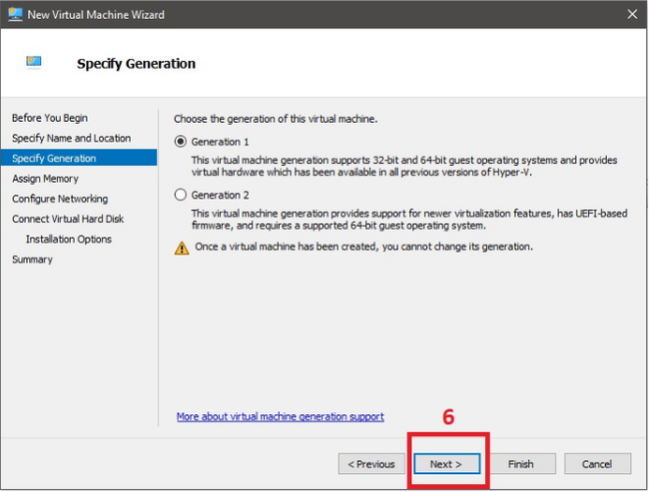The image size is (649, 492).
Task: Go to Before You Begin step
Action: [50, 118]
